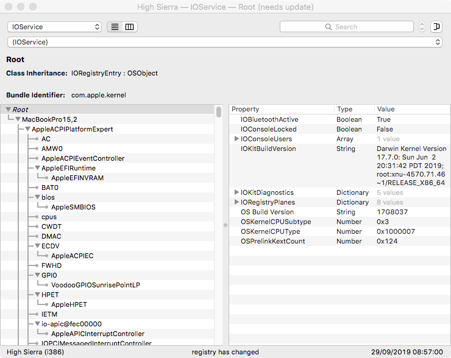The width and height of the screenshot is (451, 358).
Task: Click the red close window button
Action: click(x=9, y=7)
